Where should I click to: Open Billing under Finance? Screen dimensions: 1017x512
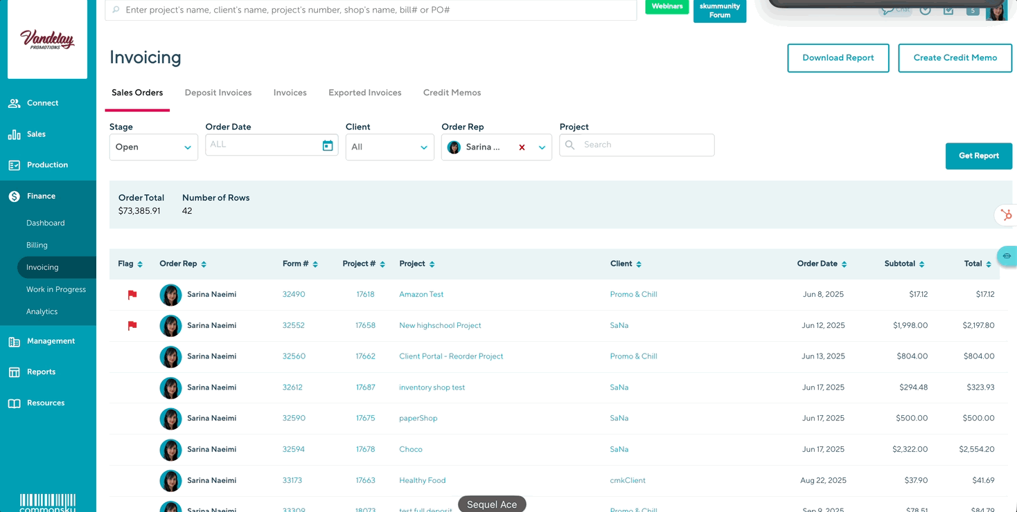(x=37, y=246)
